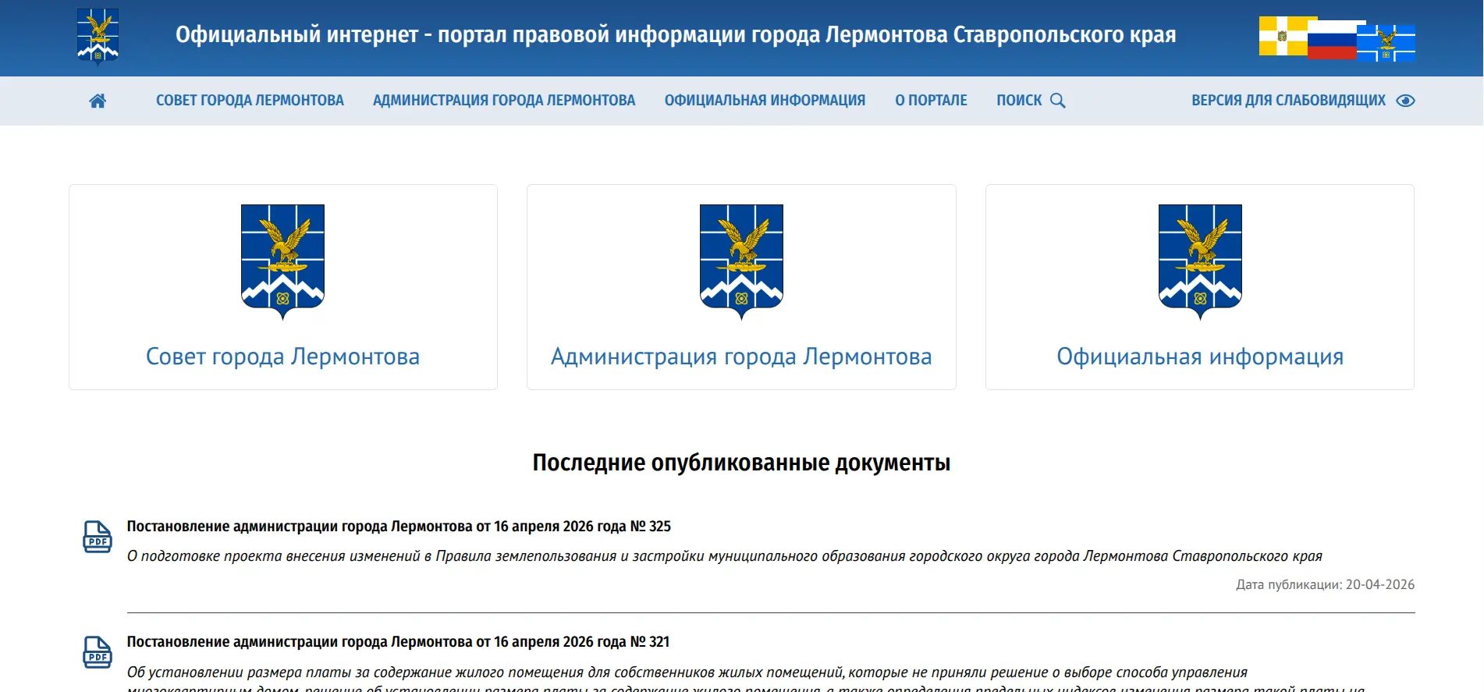Screen dimensions: 1484x692
Task: Open the Совет города Лермонтова card link
Action: pyautogui.click(x=282, y=357)
